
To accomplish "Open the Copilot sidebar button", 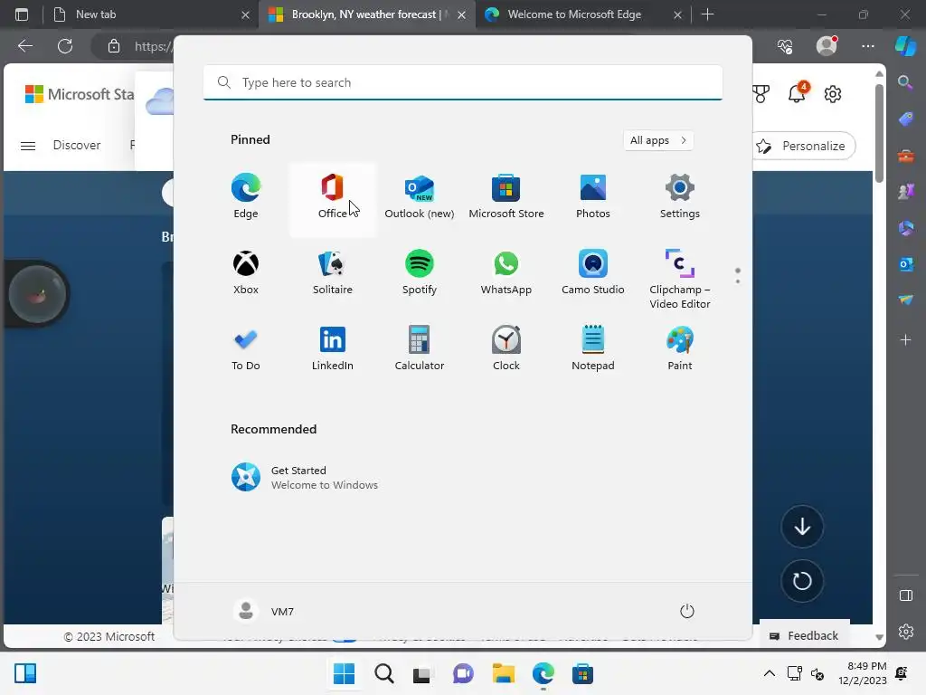I will [905, 46].
